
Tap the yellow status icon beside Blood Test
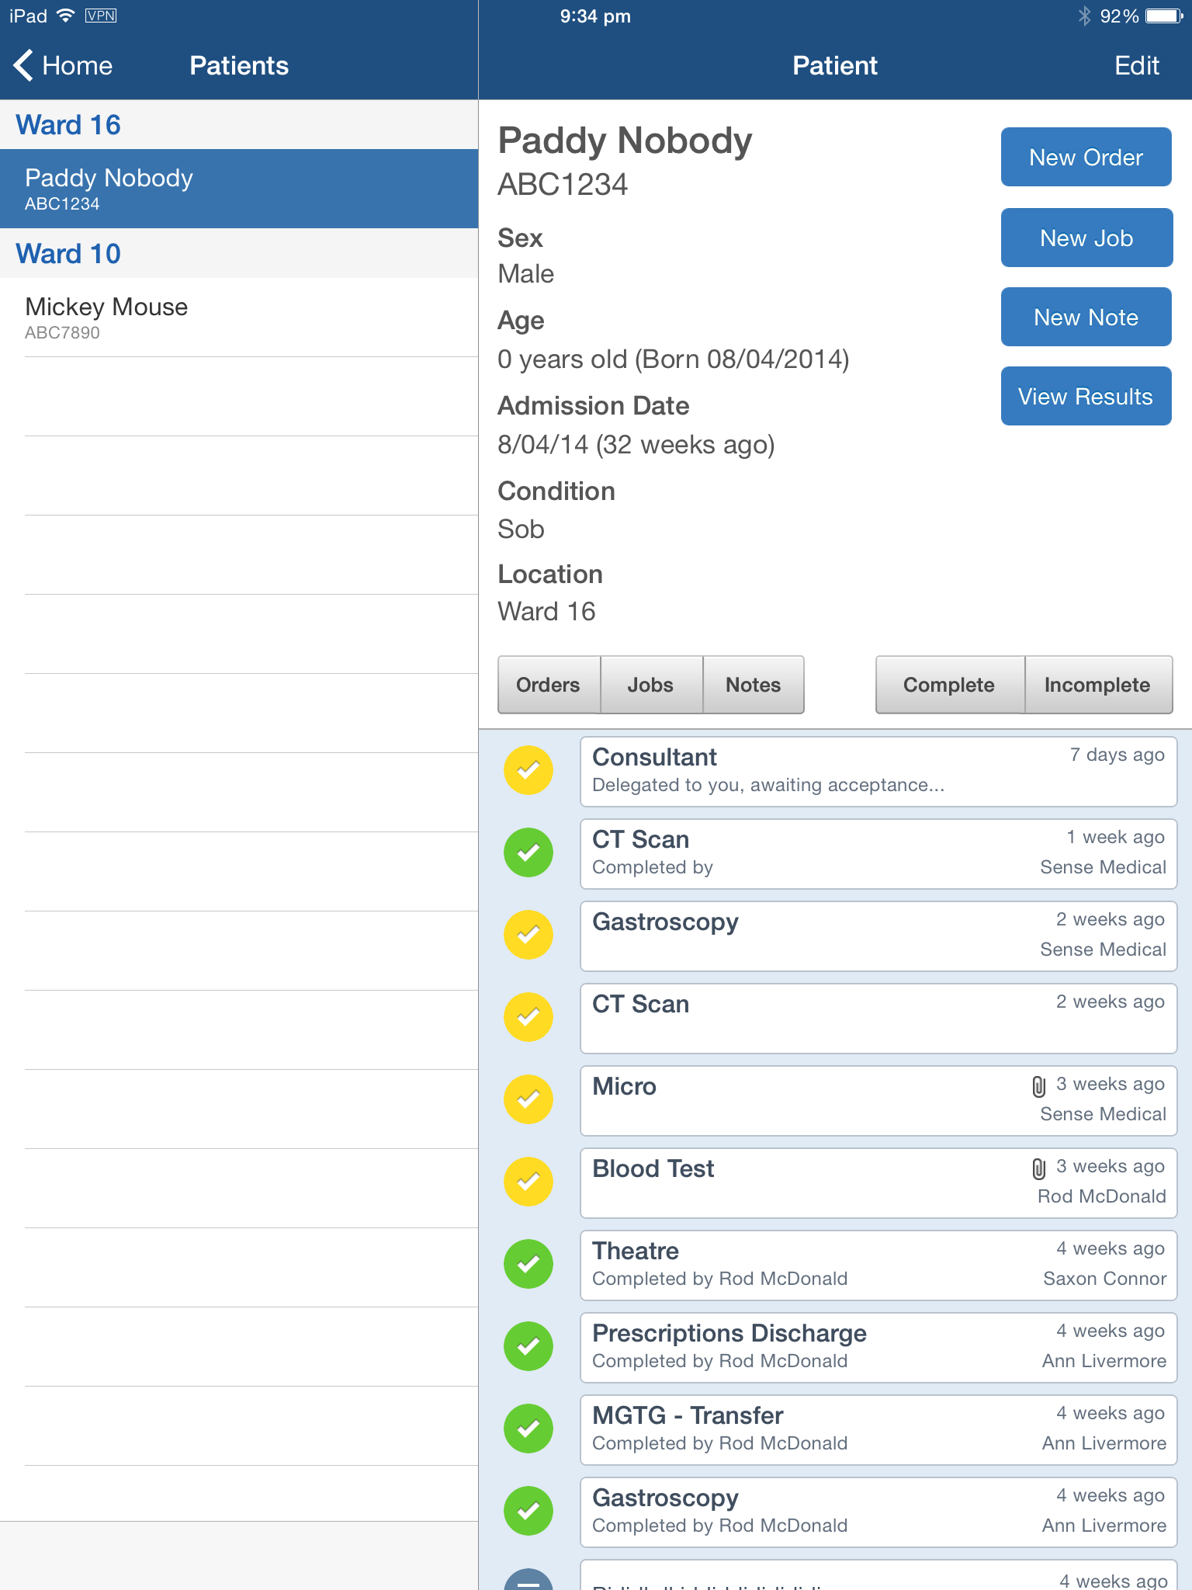click(x=528, y=1182)
